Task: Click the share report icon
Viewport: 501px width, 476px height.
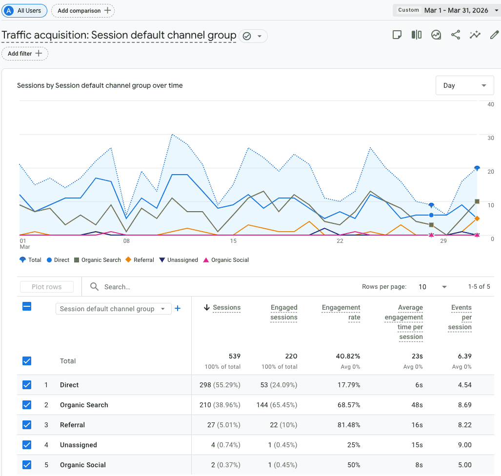Action: point(456,35)
